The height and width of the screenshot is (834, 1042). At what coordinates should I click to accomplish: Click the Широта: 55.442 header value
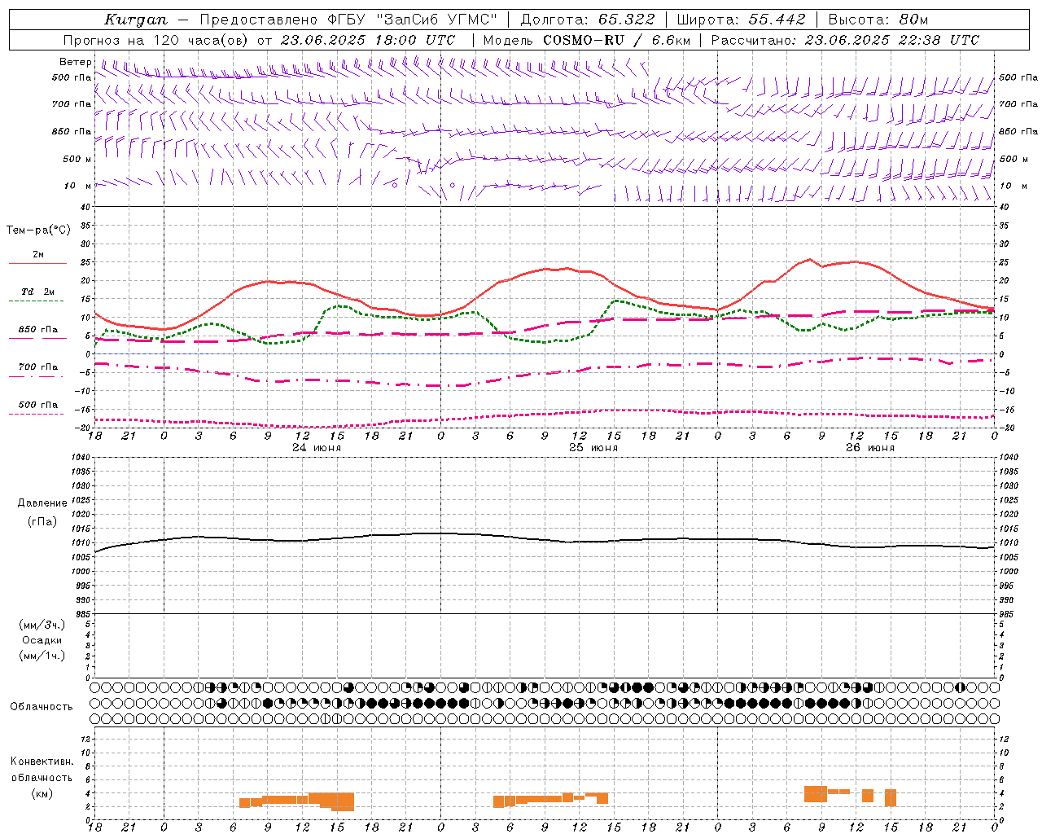coord(741,20)
